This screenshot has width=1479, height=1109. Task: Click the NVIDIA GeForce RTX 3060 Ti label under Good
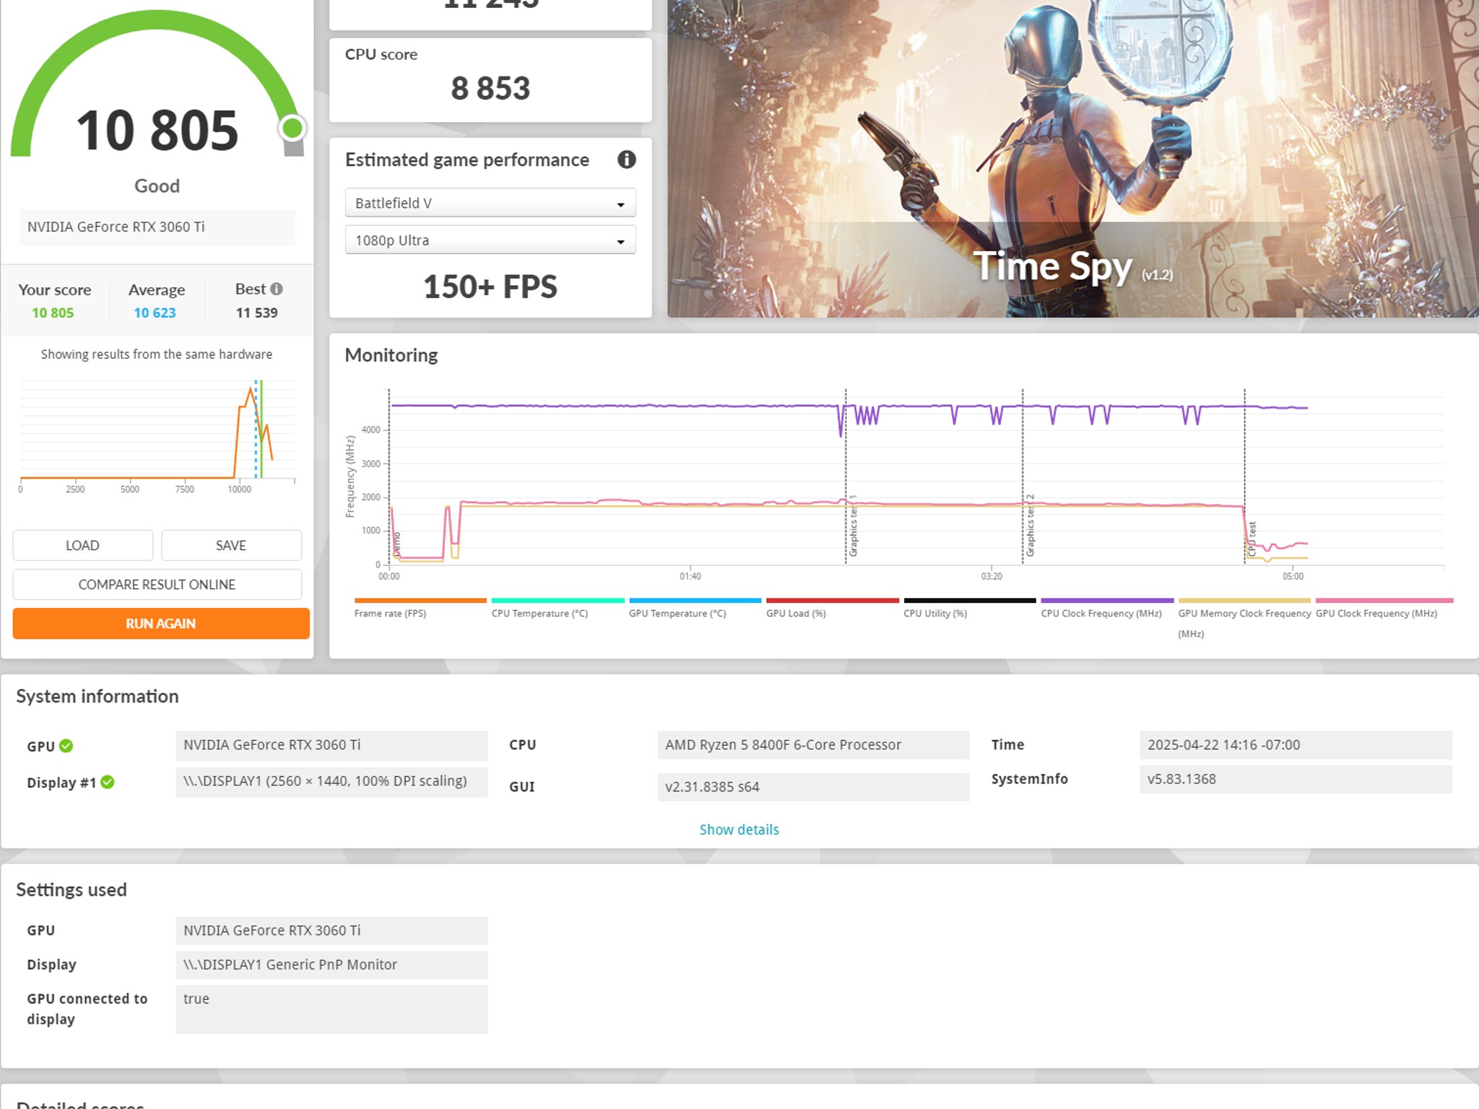pyautogui.click(x=157, y=227)
